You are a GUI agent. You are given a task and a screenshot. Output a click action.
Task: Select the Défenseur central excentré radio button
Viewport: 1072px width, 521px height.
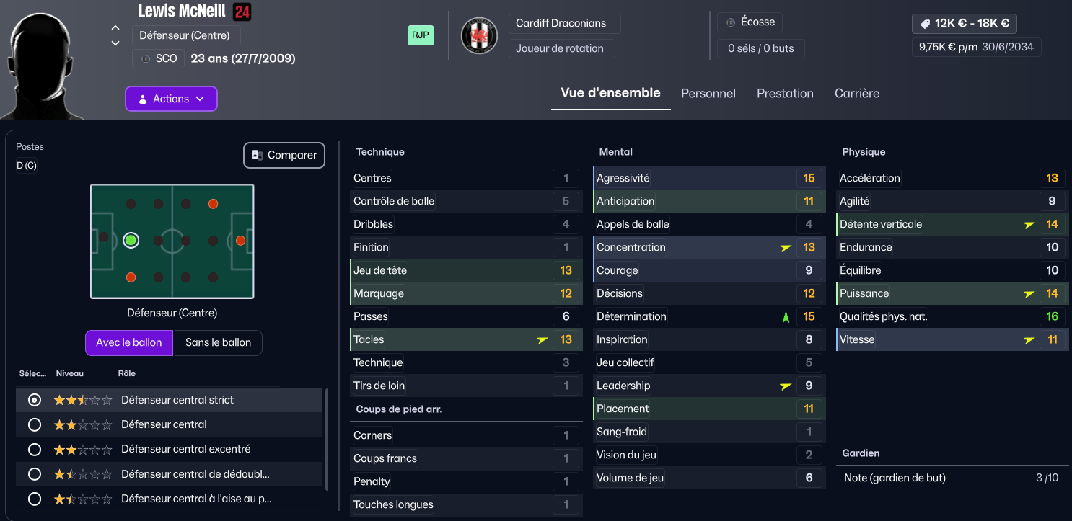(x=34, y=449)
